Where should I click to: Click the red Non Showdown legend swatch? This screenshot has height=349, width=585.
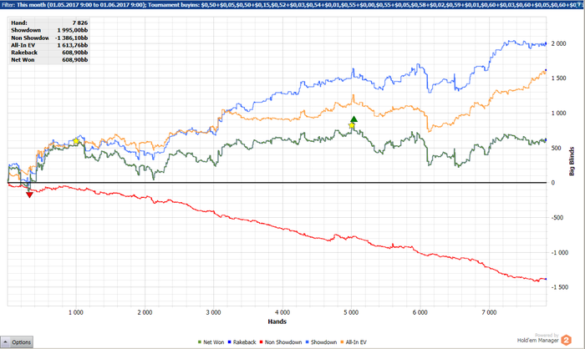[261, 342]
